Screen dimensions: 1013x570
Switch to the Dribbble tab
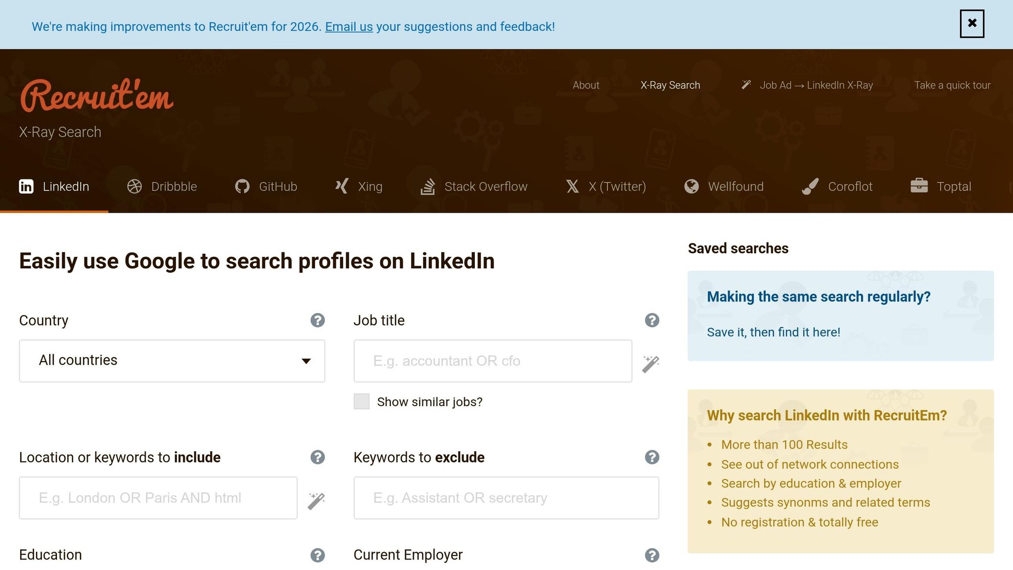(162, 187)
